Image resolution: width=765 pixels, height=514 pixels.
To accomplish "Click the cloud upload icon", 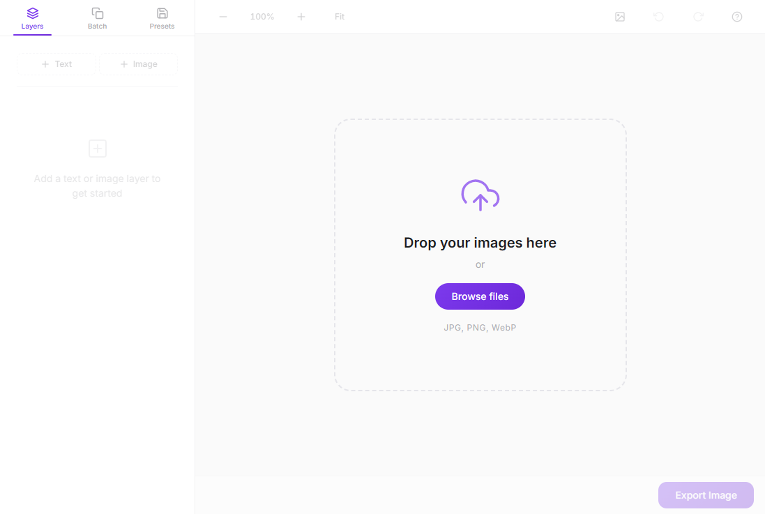I will [x=480, y=195].
